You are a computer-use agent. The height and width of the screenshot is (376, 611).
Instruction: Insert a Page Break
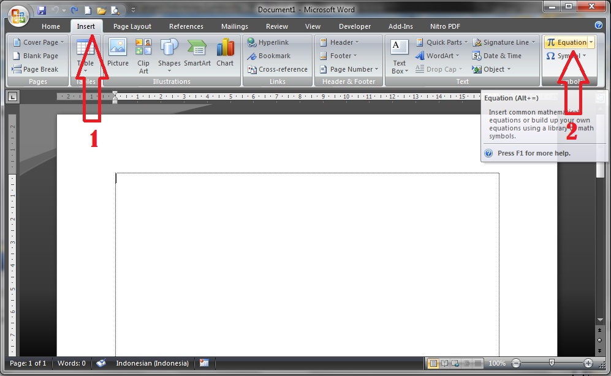coord(35,69)
